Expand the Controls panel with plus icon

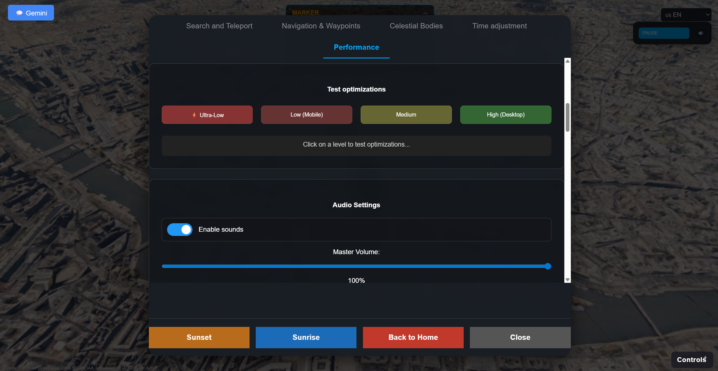(x=692, y=359)
